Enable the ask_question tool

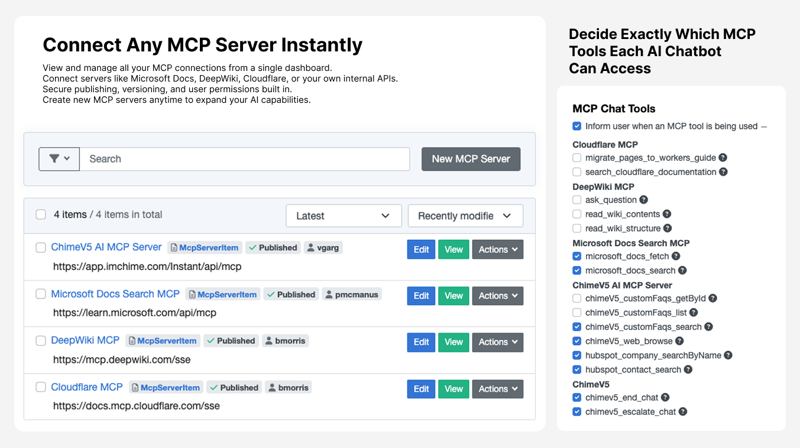point(577,200)
